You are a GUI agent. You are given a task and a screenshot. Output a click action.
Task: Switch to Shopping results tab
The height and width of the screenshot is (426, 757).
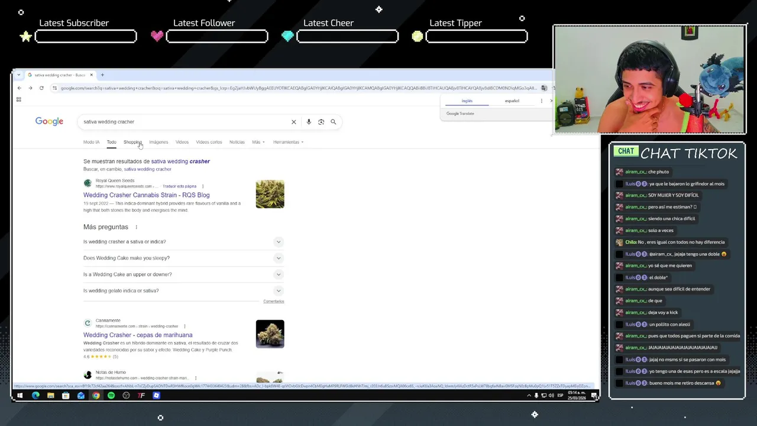coord(132,142)
